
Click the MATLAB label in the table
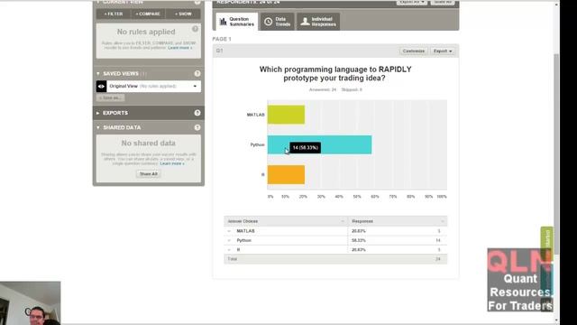click(x=245, y=231)
